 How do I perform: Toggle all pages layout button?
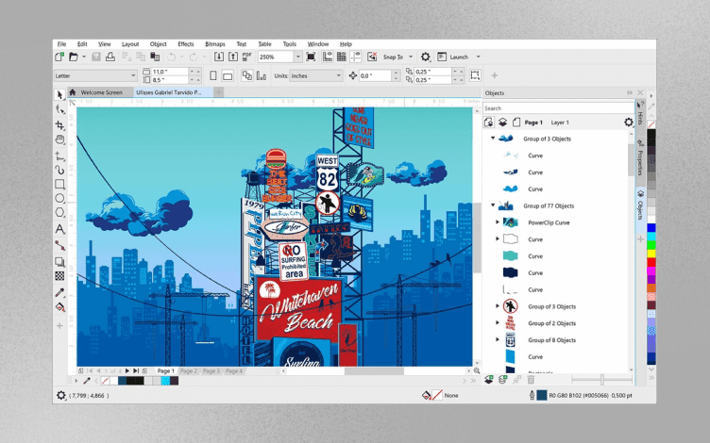[x=246, y=76]
